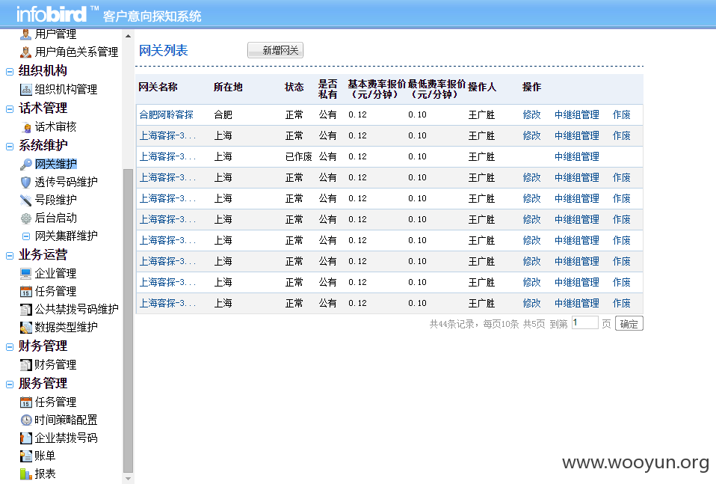
Task: Click 确定 pagination button
Action: (x=629, y=324)
